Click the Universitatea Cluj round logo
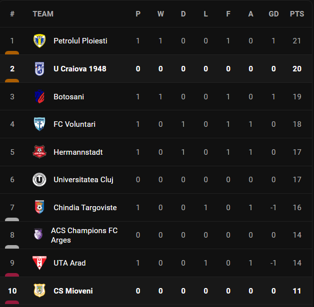Screen dimensions: 314x307 point(39,180)
